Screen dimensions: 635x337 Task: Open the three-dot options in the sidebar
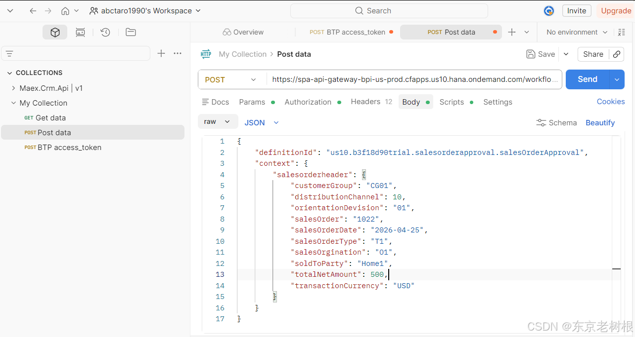click(x=178, y=53)
